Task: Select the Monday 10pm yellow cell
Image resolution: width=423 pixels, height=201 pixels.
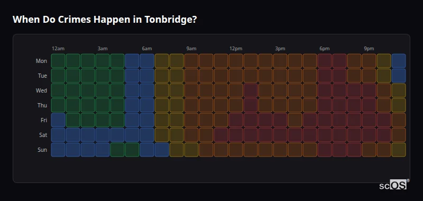Action: click(384, 61)
